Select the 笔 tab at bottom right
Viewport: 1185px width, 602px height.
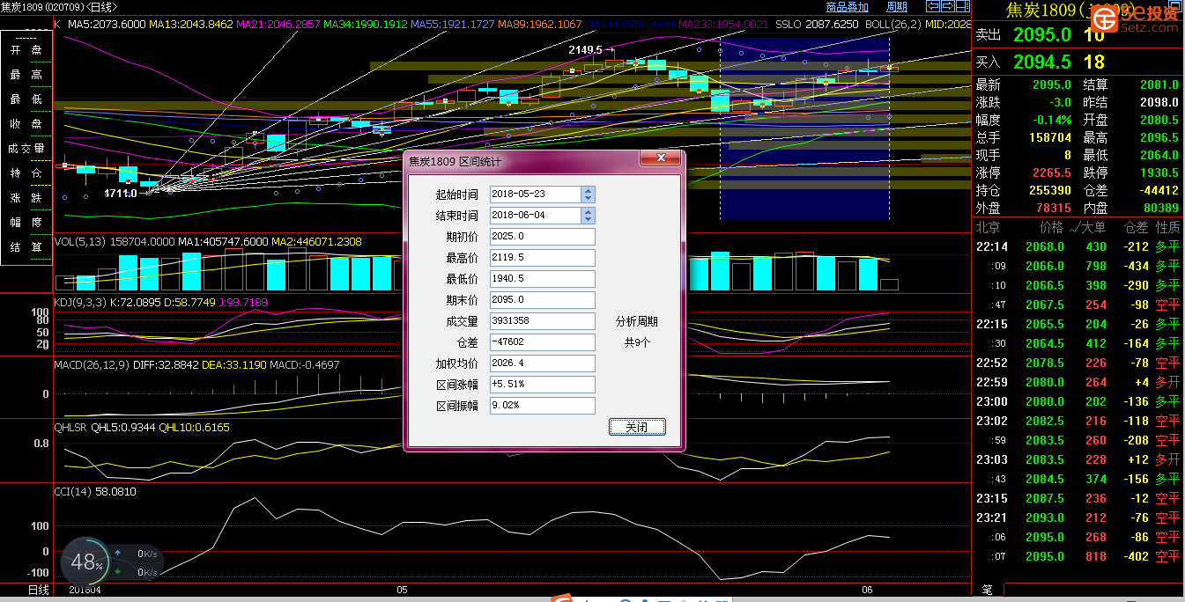[987, 590]
